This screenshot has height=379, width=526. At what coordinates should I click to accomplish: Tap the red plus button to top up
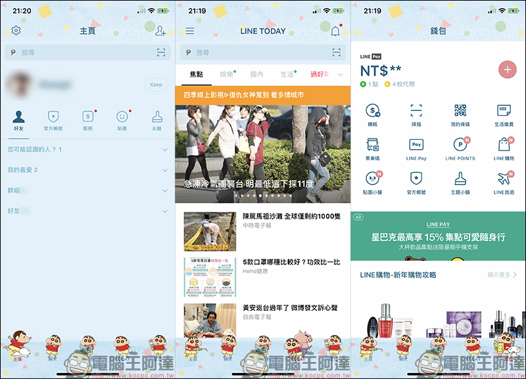coord(507,70)
